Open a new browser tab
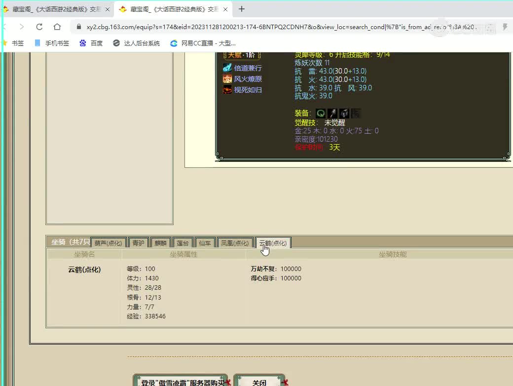The image size is (513, 386). tap(241, 9)
